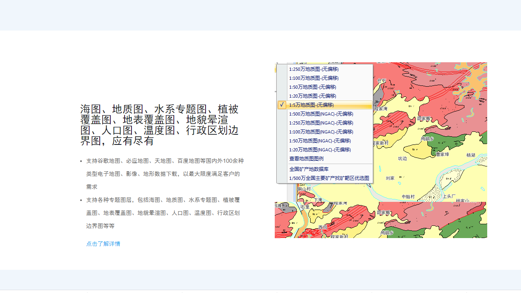Click the 点击了解详情 link

[103, 244]
